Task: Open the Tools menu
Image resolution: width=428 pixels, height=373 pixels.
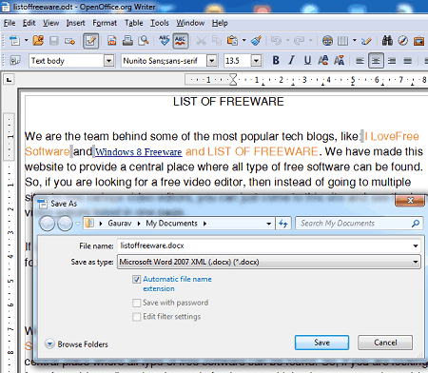Action: [x=159, y=23]
